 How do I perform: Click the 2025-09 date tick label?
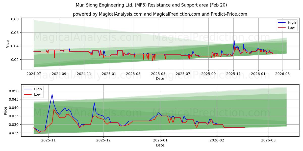(208, 74)
